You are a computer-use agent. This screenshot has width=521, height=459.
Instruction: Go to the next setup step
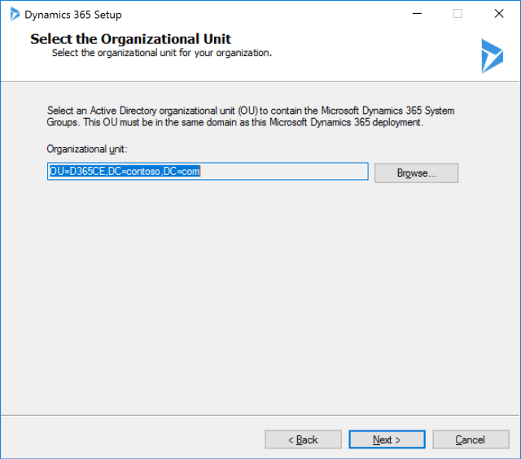pyautogui.click(x=387, y=439)
